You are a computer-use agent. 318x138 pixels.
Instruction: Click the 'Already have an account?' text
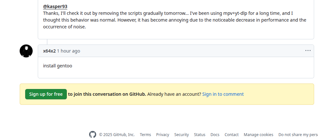point(174,94)
